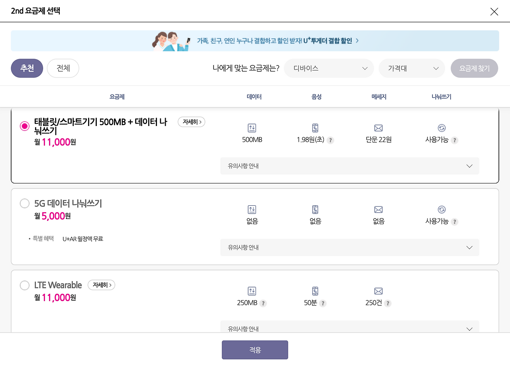The height and width of the screenshot is (366, 510).
Task: Expand 유의사항 안내 for the first plan
Action: [349, 166]
